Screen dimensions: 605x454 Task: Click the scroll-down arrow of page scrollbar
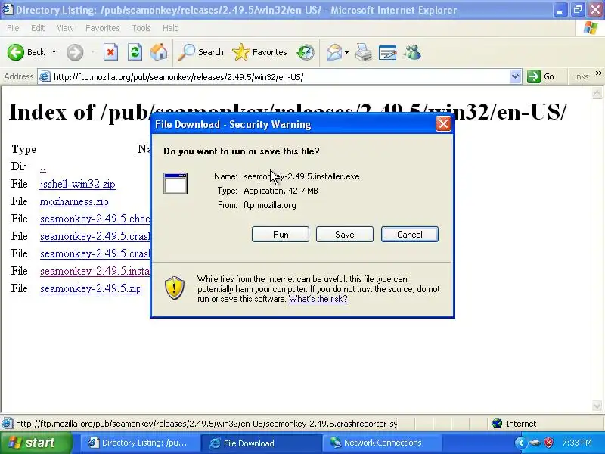[x=597, y=406]
